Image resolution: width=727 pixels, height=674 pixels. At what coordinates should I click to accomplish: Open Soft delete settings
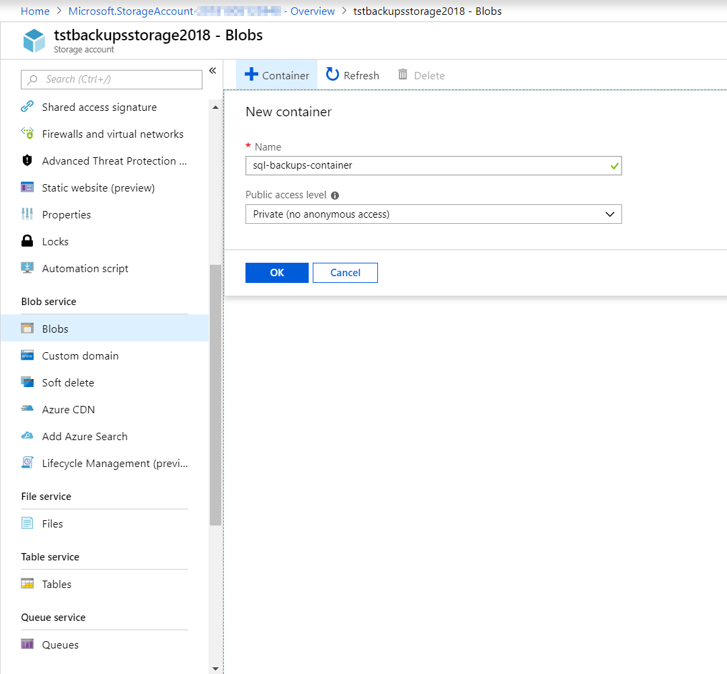click(x=68, y=382)
